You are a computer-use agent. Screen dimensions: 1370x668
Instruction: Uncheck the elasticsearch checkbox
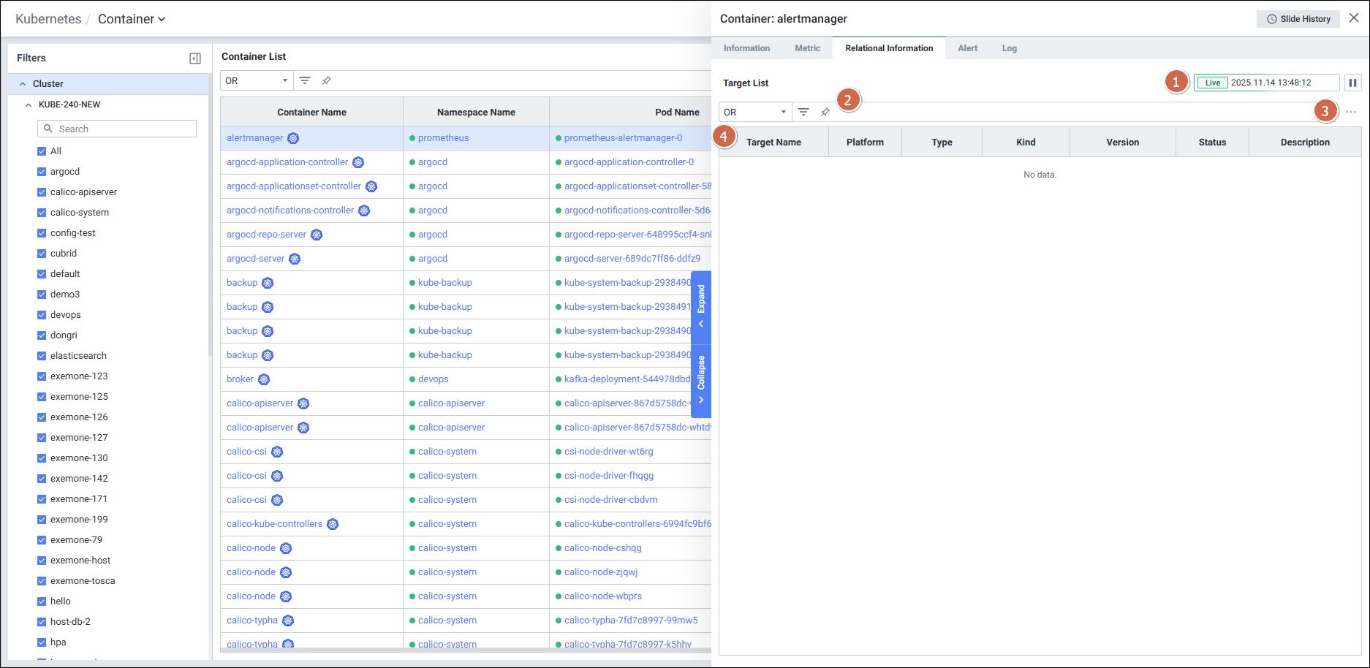click(x=42, y=356)
